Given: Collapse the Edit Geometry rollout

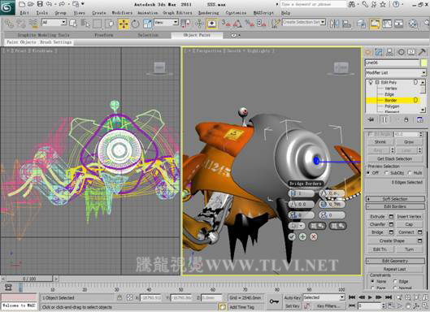Looking at the screenshot, I should [x=395, y=261].
